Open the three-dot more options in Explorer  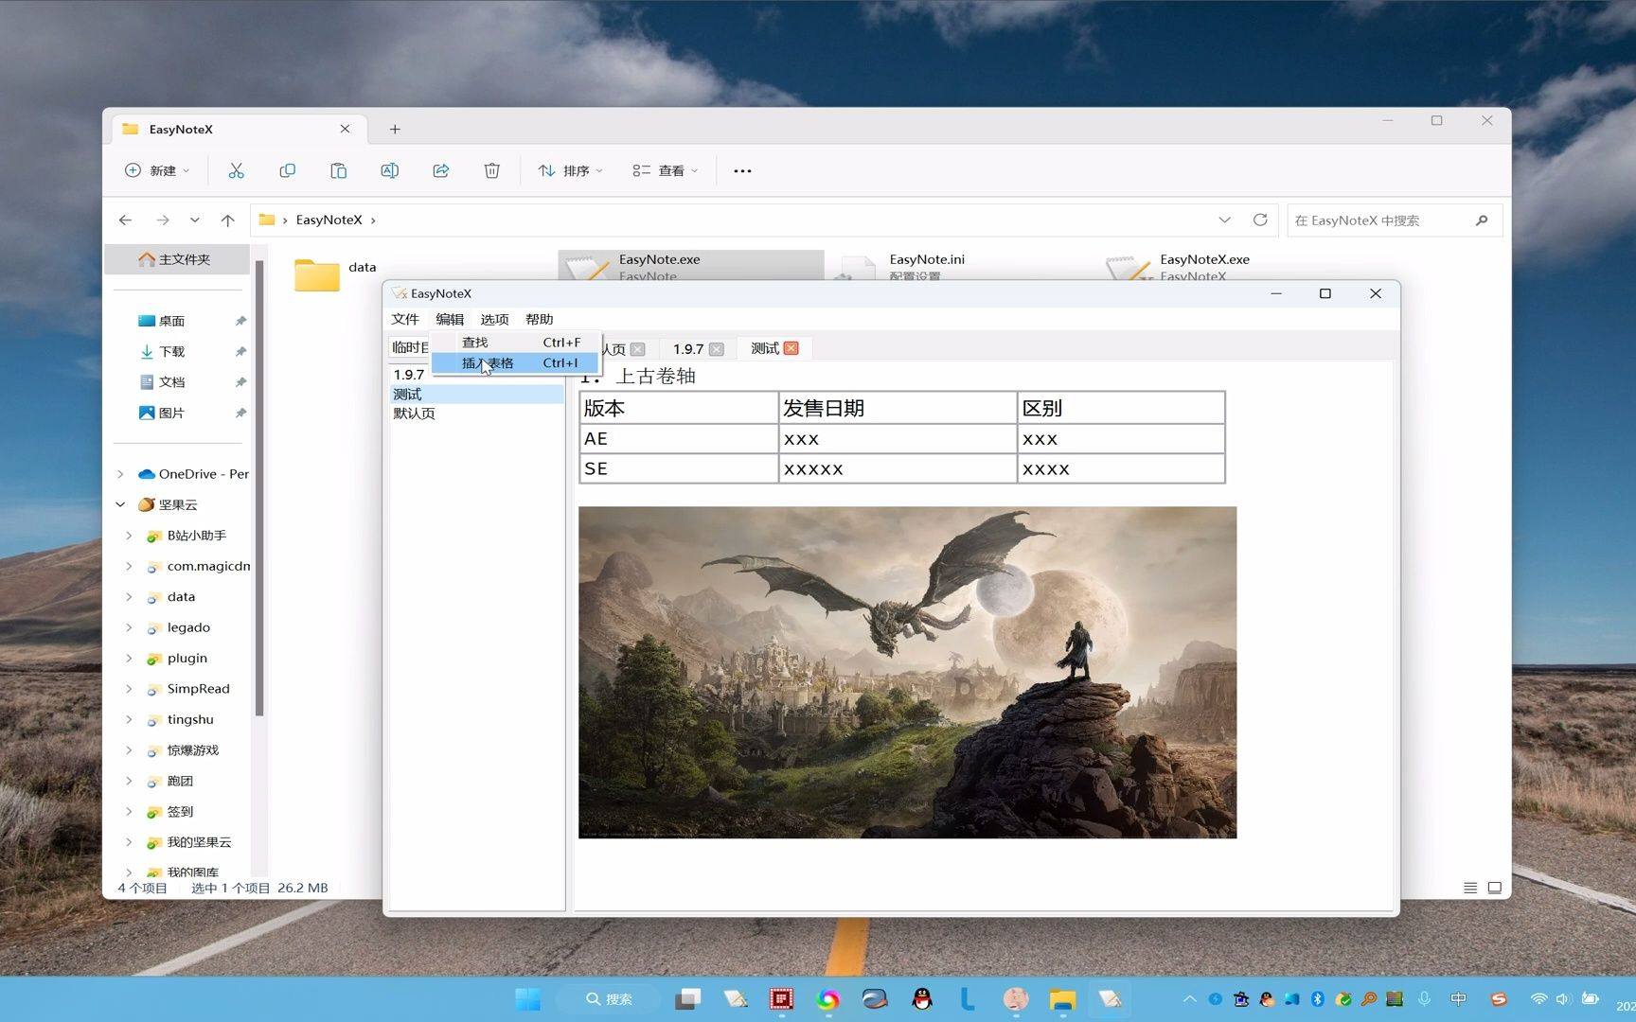[742, 171]
